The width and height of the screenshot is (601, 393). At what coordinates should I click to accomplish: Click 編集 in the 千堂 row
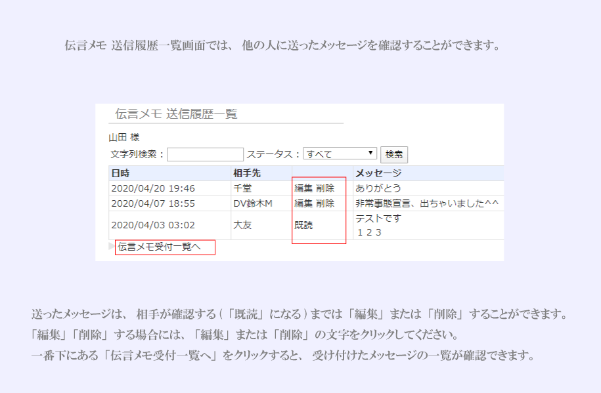[303, 188]
